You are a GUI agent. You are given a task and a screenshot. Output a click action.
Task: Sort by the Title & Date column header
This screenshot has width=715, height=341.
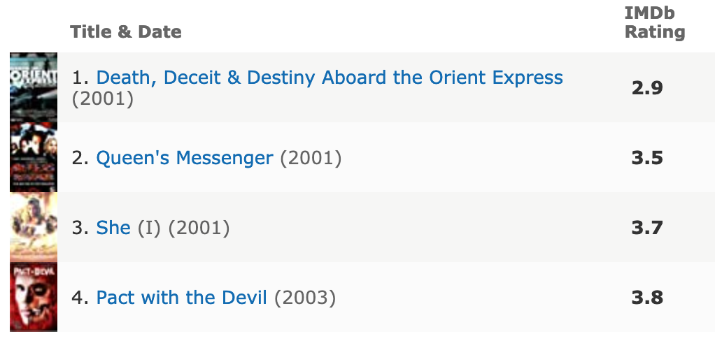[126, 32]
